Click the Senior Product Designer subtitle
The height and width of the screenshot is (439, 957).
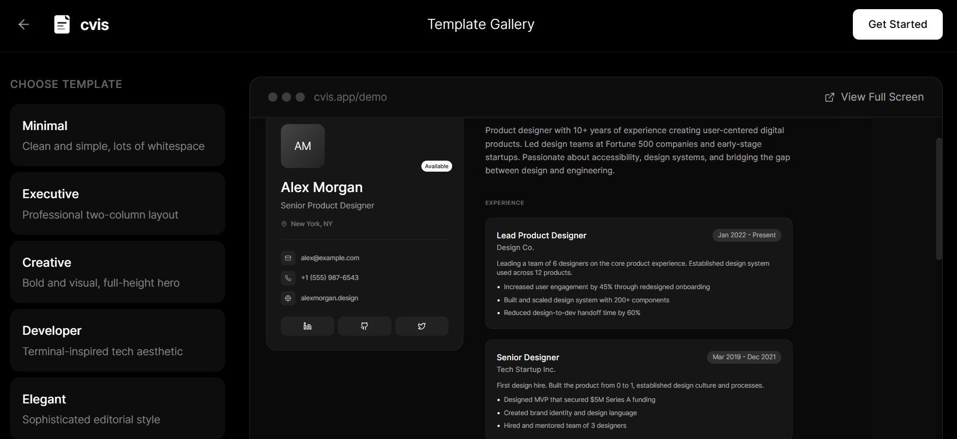tap(327, 205)
